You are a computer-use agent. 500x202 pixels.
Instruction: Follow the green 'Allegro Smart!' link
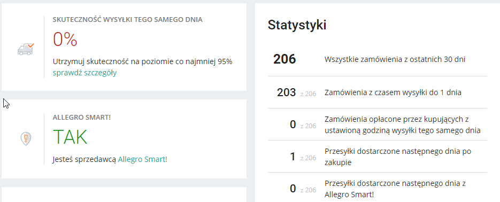click(143, 159)
